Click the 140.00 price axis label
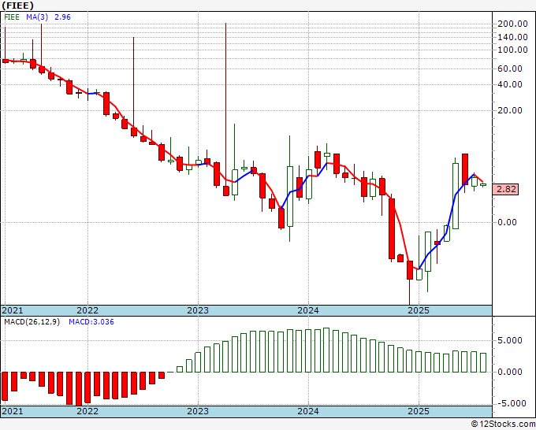The width and height of the screenshot is (536, 430). tap(512, 37)
